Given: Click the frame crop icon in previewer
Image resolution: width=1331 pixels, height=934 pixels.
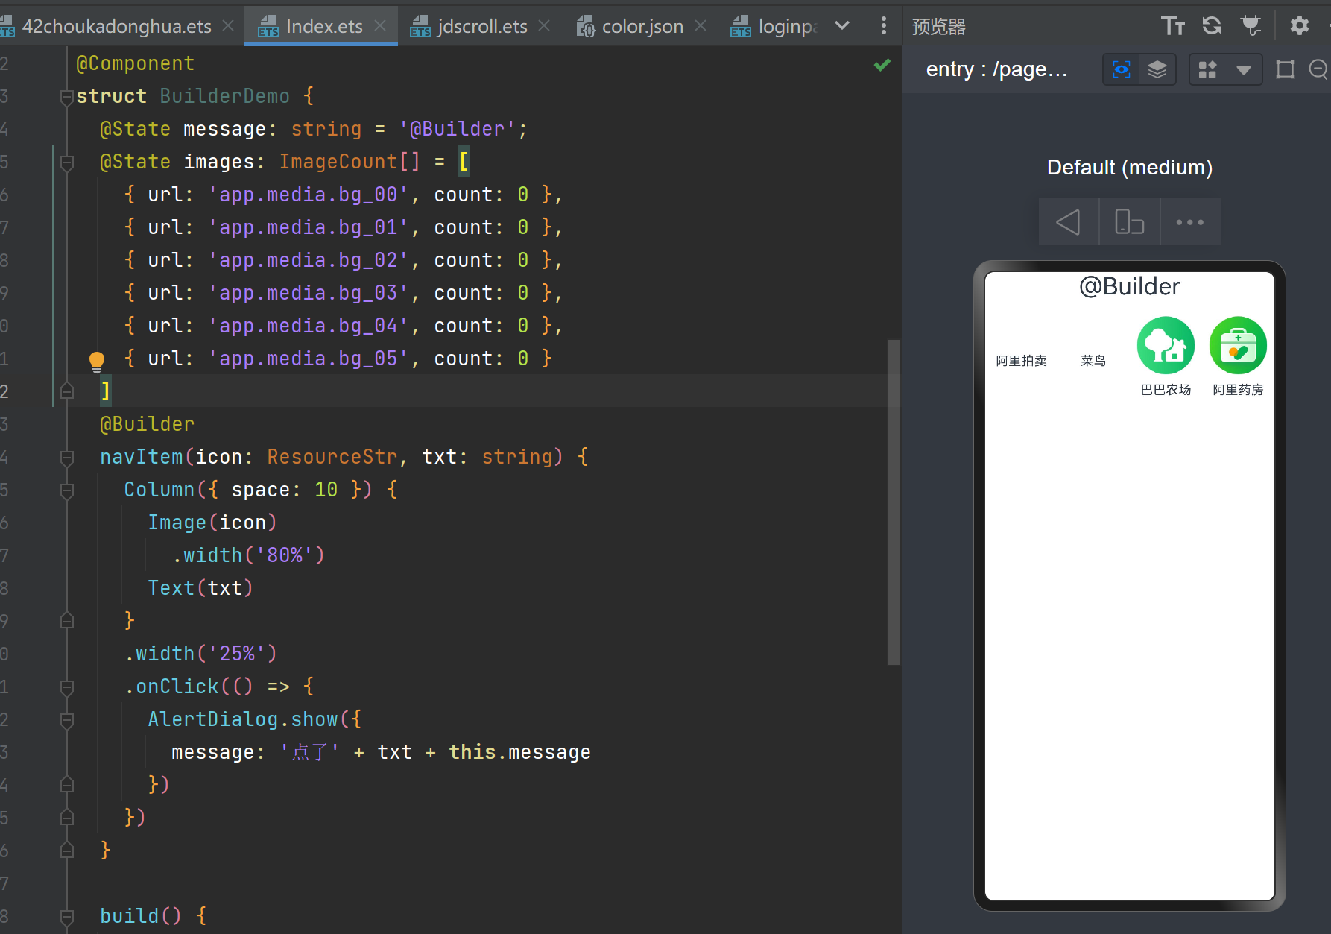Looking at the screenshot, I should coord(1285,69).
